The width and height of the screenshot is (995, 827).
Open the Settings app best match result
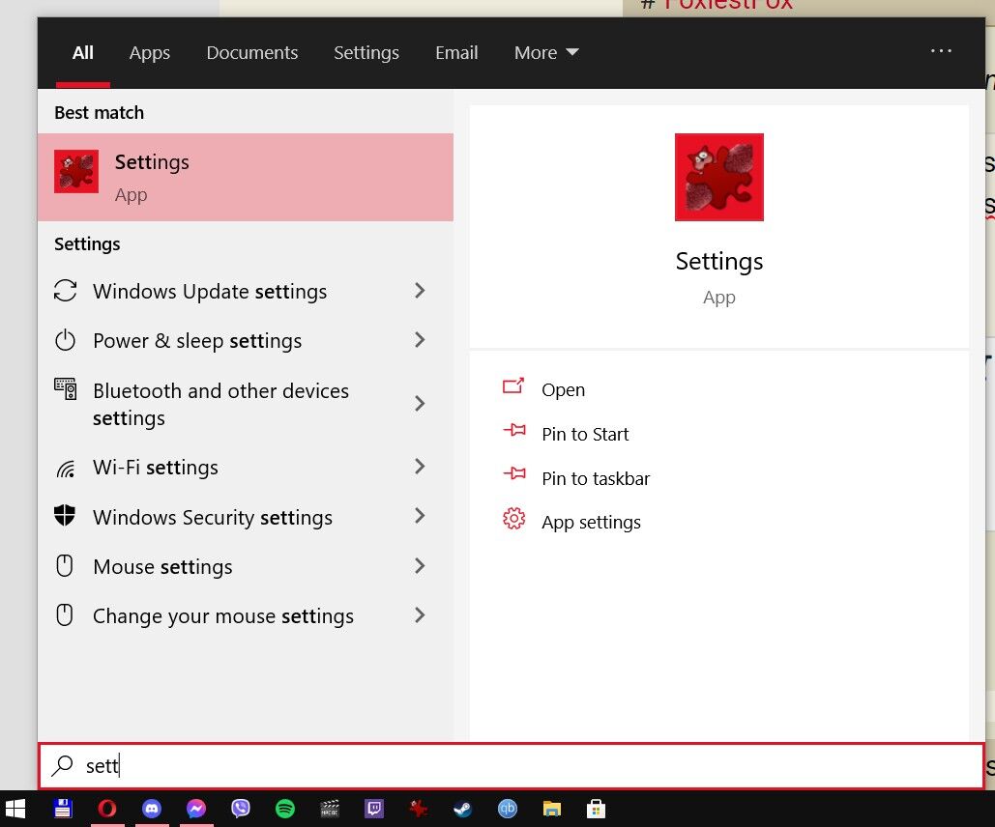[245, 177]
